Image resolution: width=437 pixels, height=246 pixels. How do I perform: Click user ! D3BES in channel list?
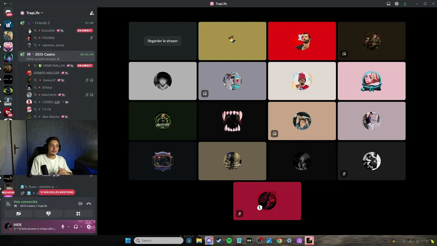coord(48,102)
